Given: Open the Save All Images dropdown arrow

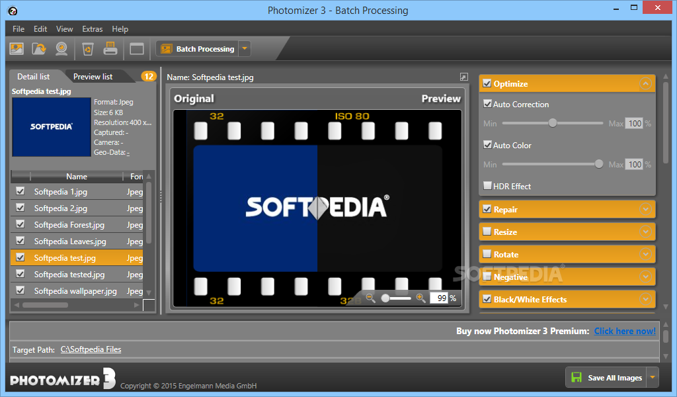Looking at the screenshot, I should pos(653,378).
